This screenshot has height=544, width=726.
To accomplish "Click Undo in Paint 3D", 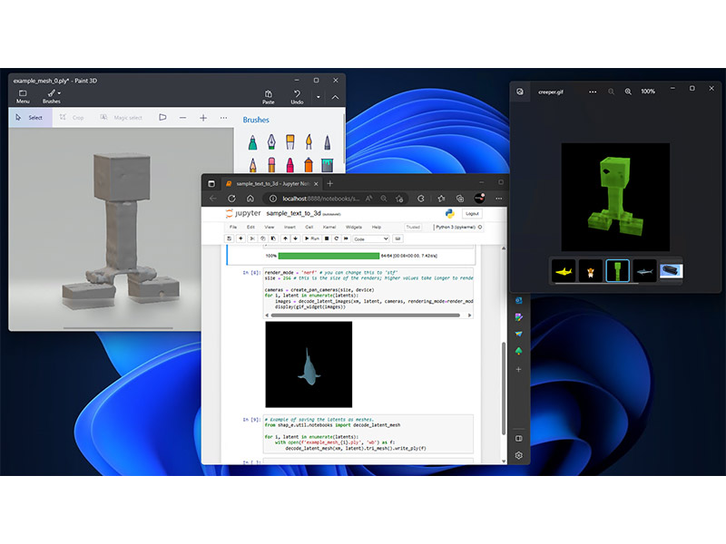I will 297,97.
